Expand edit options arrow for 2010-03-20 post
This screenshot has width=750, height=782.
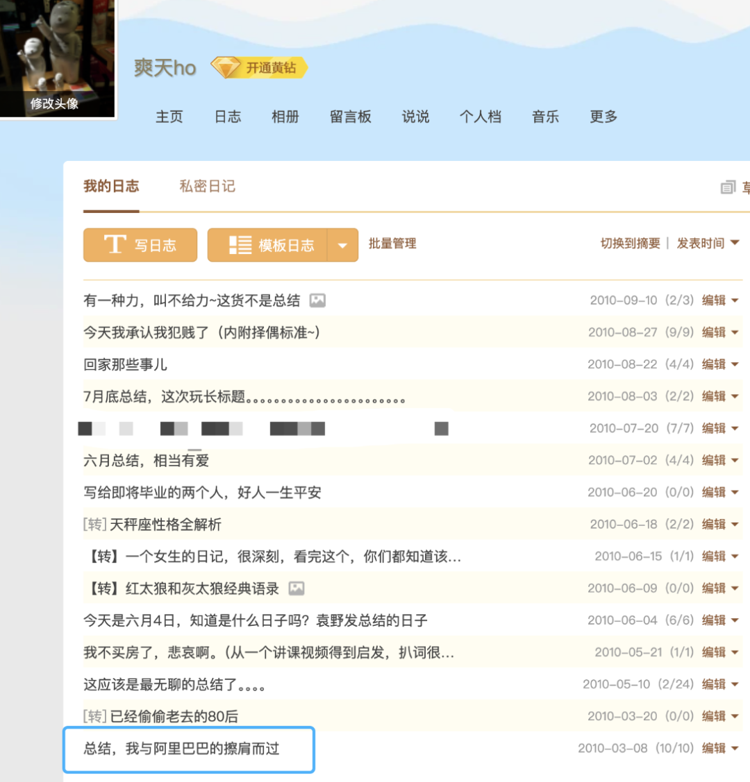click(735, 715)
